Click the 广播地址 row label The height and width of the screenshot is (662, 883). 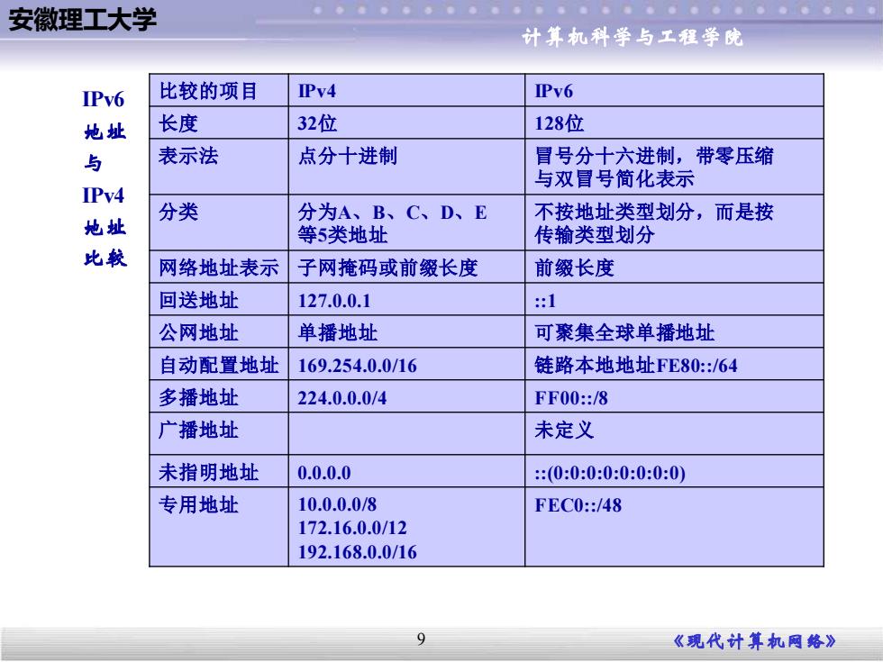(219, 434)
